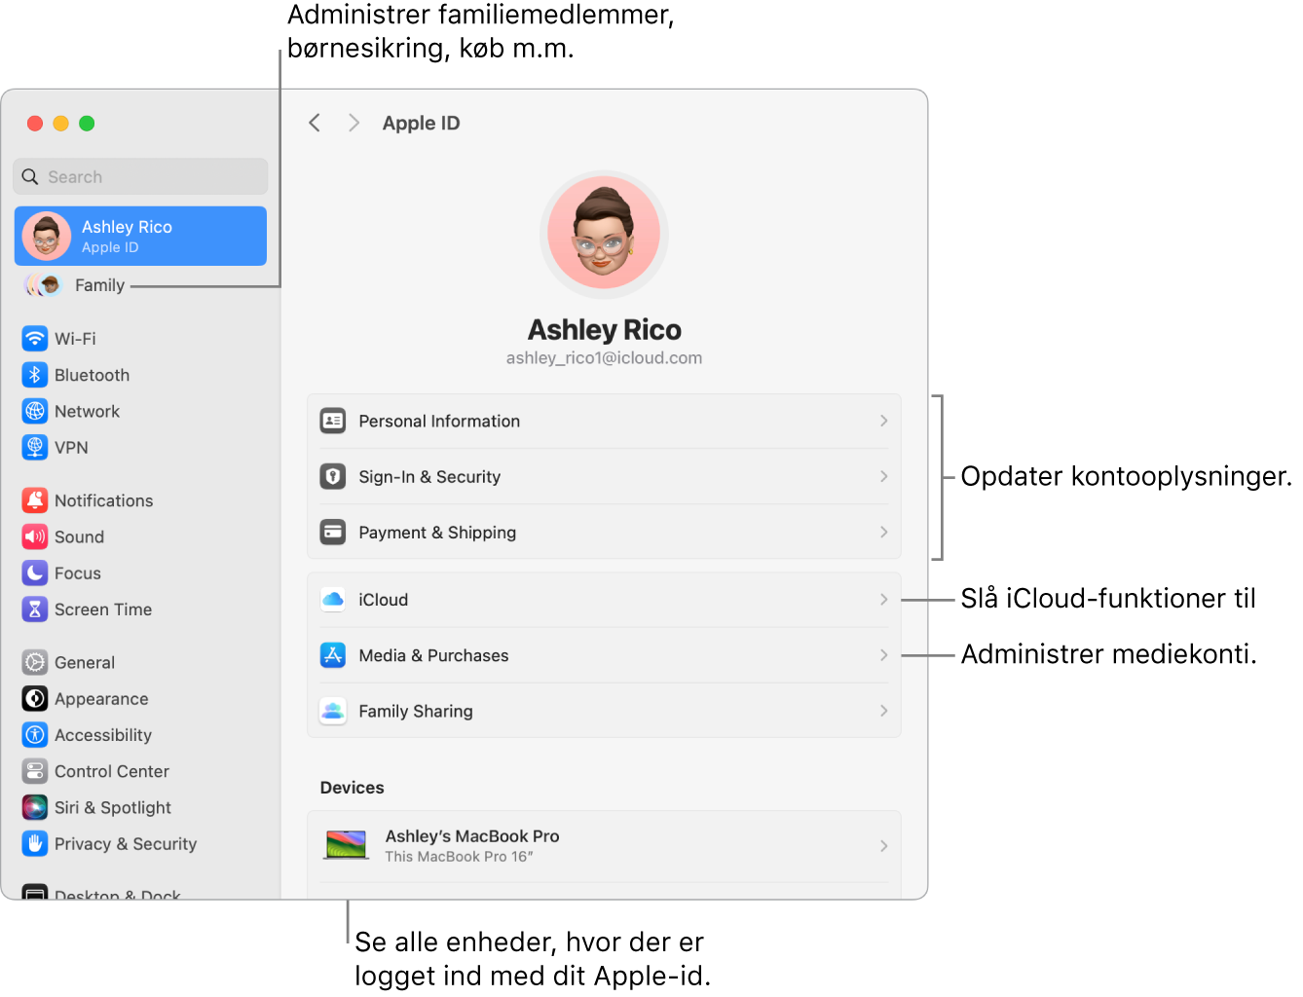The height and width of the screenshot is (997, 1303).
Task: Click the MacBook Pro device thumbnail
Action: [346, 845]
